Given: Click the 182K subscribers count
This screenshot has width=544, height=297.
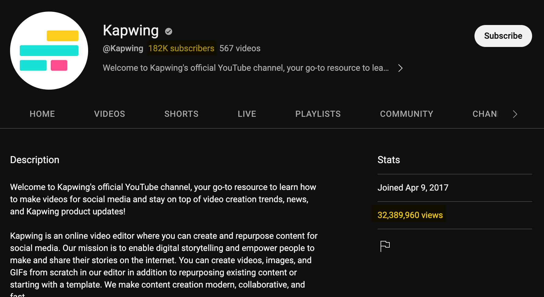Looking at the screenshot, I should [x=181, y=48].
